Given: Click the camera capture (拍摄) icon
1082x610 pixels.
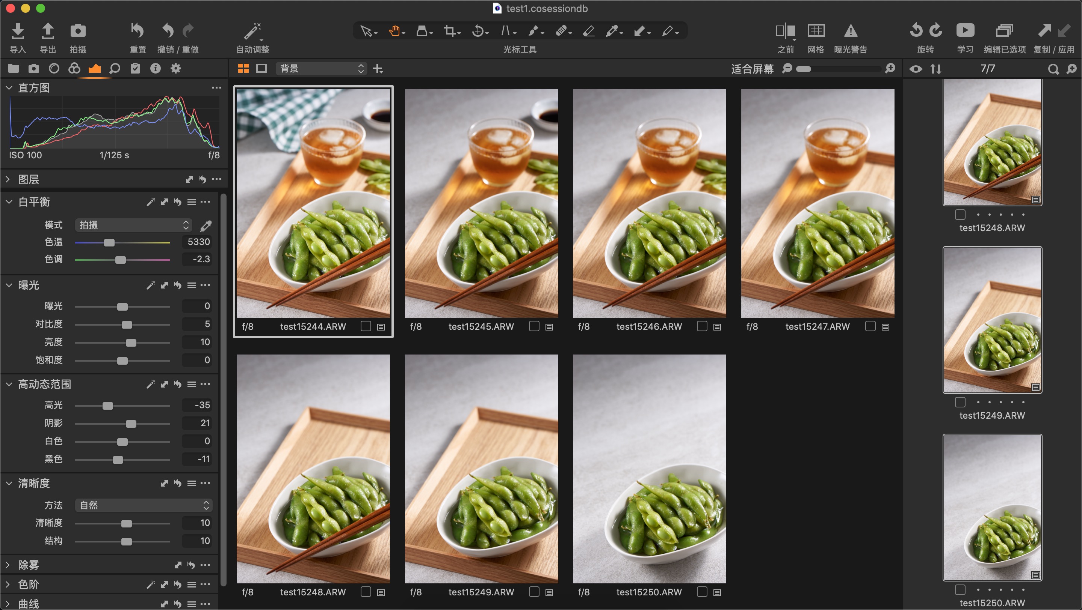Looking at the screenshot, I should pos(78,31).
